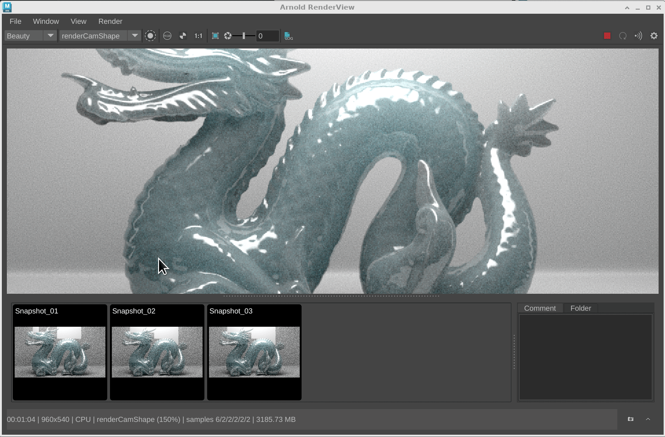Stop the active render with the red square
The width and height of the screenshot is (665, 437).
pyautogui.click(x=607, y=36)
